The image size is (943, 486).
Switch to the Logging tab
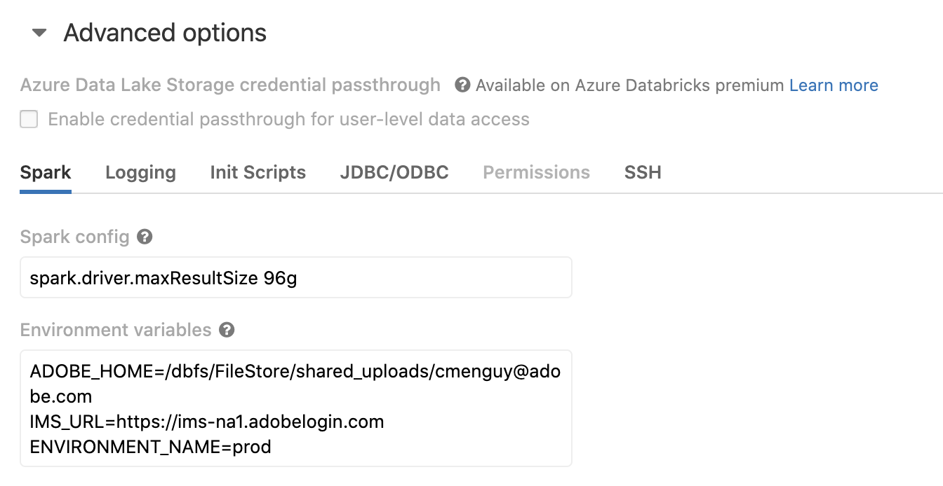[140, 172]
